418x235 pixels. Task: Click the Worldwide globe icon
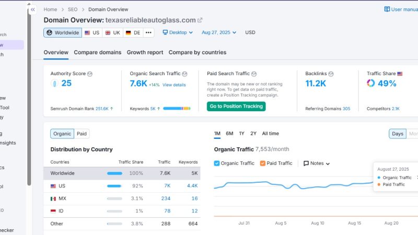pyautogui.click(x=50, y=32)
